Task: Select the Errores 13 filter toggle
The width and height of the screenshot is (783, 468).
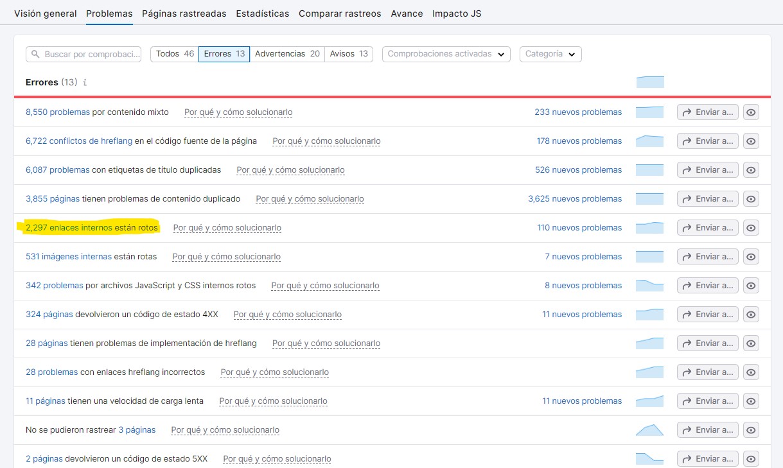Action: point(224,54)
